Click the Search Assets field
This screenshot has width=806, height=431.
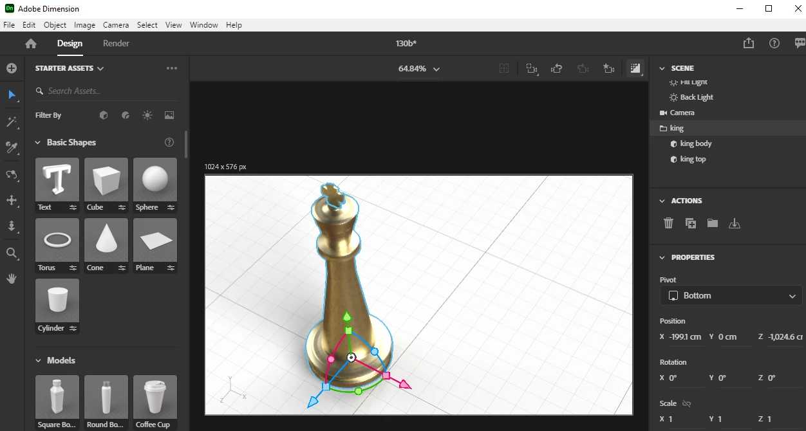[106, 91]
